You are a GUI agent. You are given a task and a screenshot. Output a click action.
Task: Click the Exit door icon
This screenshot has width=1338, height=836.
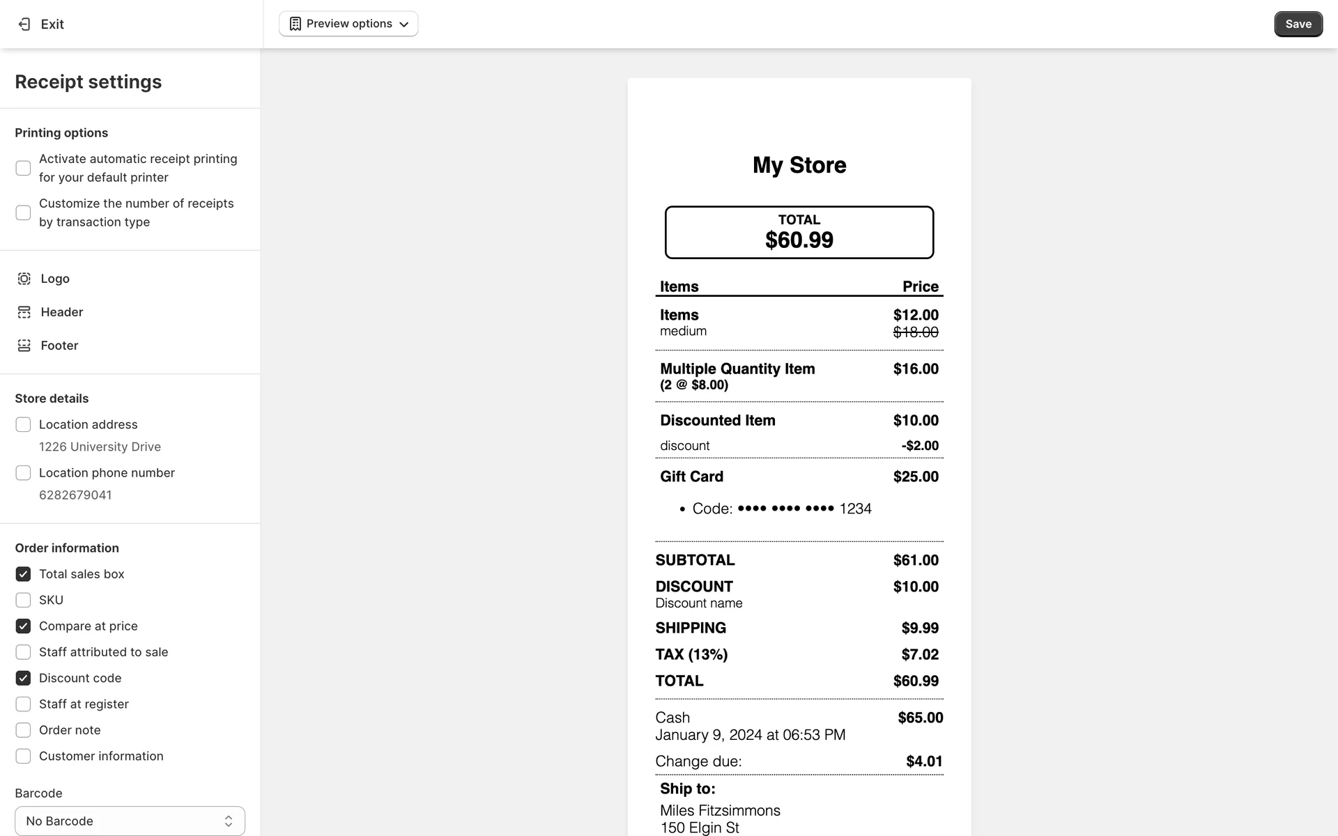point(24,24)
